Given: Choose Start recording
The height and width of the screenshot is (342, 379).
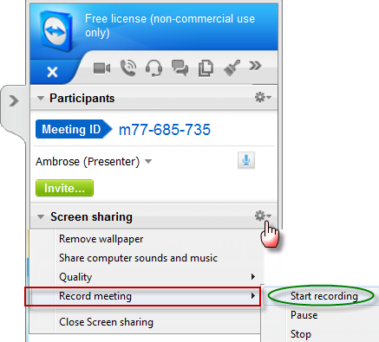Looking at the screenshot, I should (x=323, y=296).
